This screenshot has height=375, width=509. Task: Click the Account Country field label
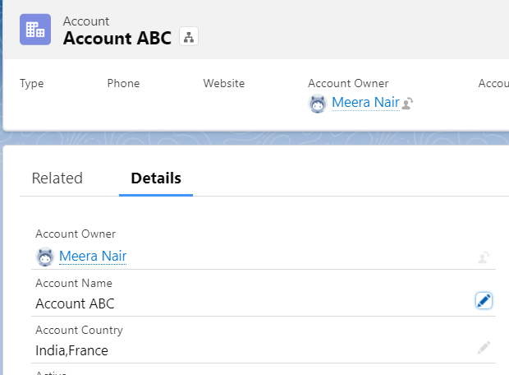pos(79,330)
